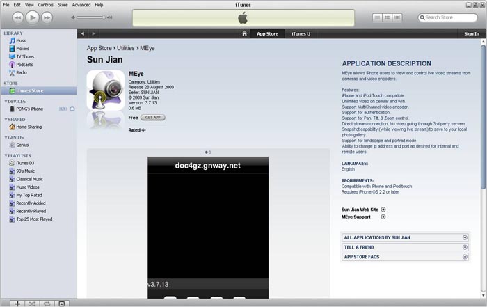
Task: Collapse the DEVICES section
Action: point(6,102)
